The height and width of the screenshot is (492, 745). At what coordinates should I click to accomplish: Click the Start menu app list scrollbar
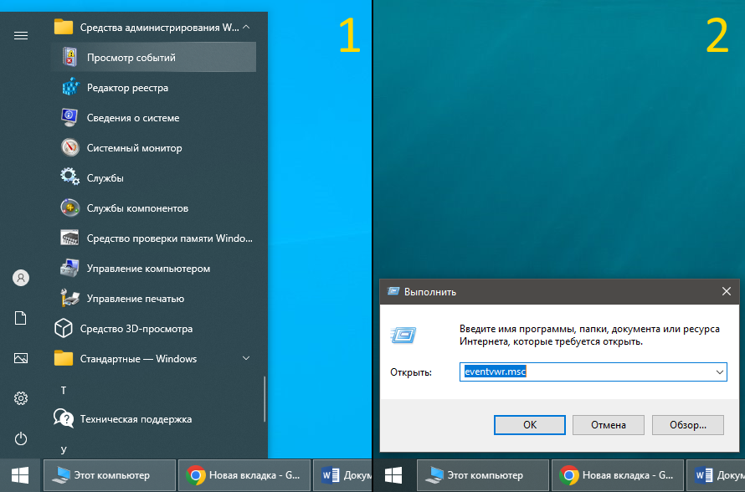[265, 399]
